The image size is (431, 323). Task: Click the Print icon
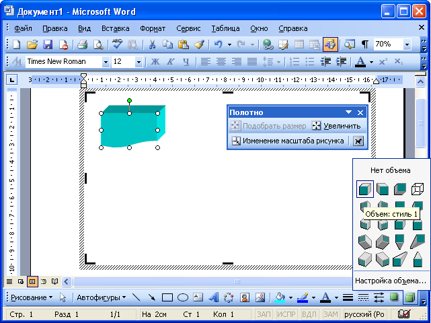pyautogui.click(x=82, y=44)
